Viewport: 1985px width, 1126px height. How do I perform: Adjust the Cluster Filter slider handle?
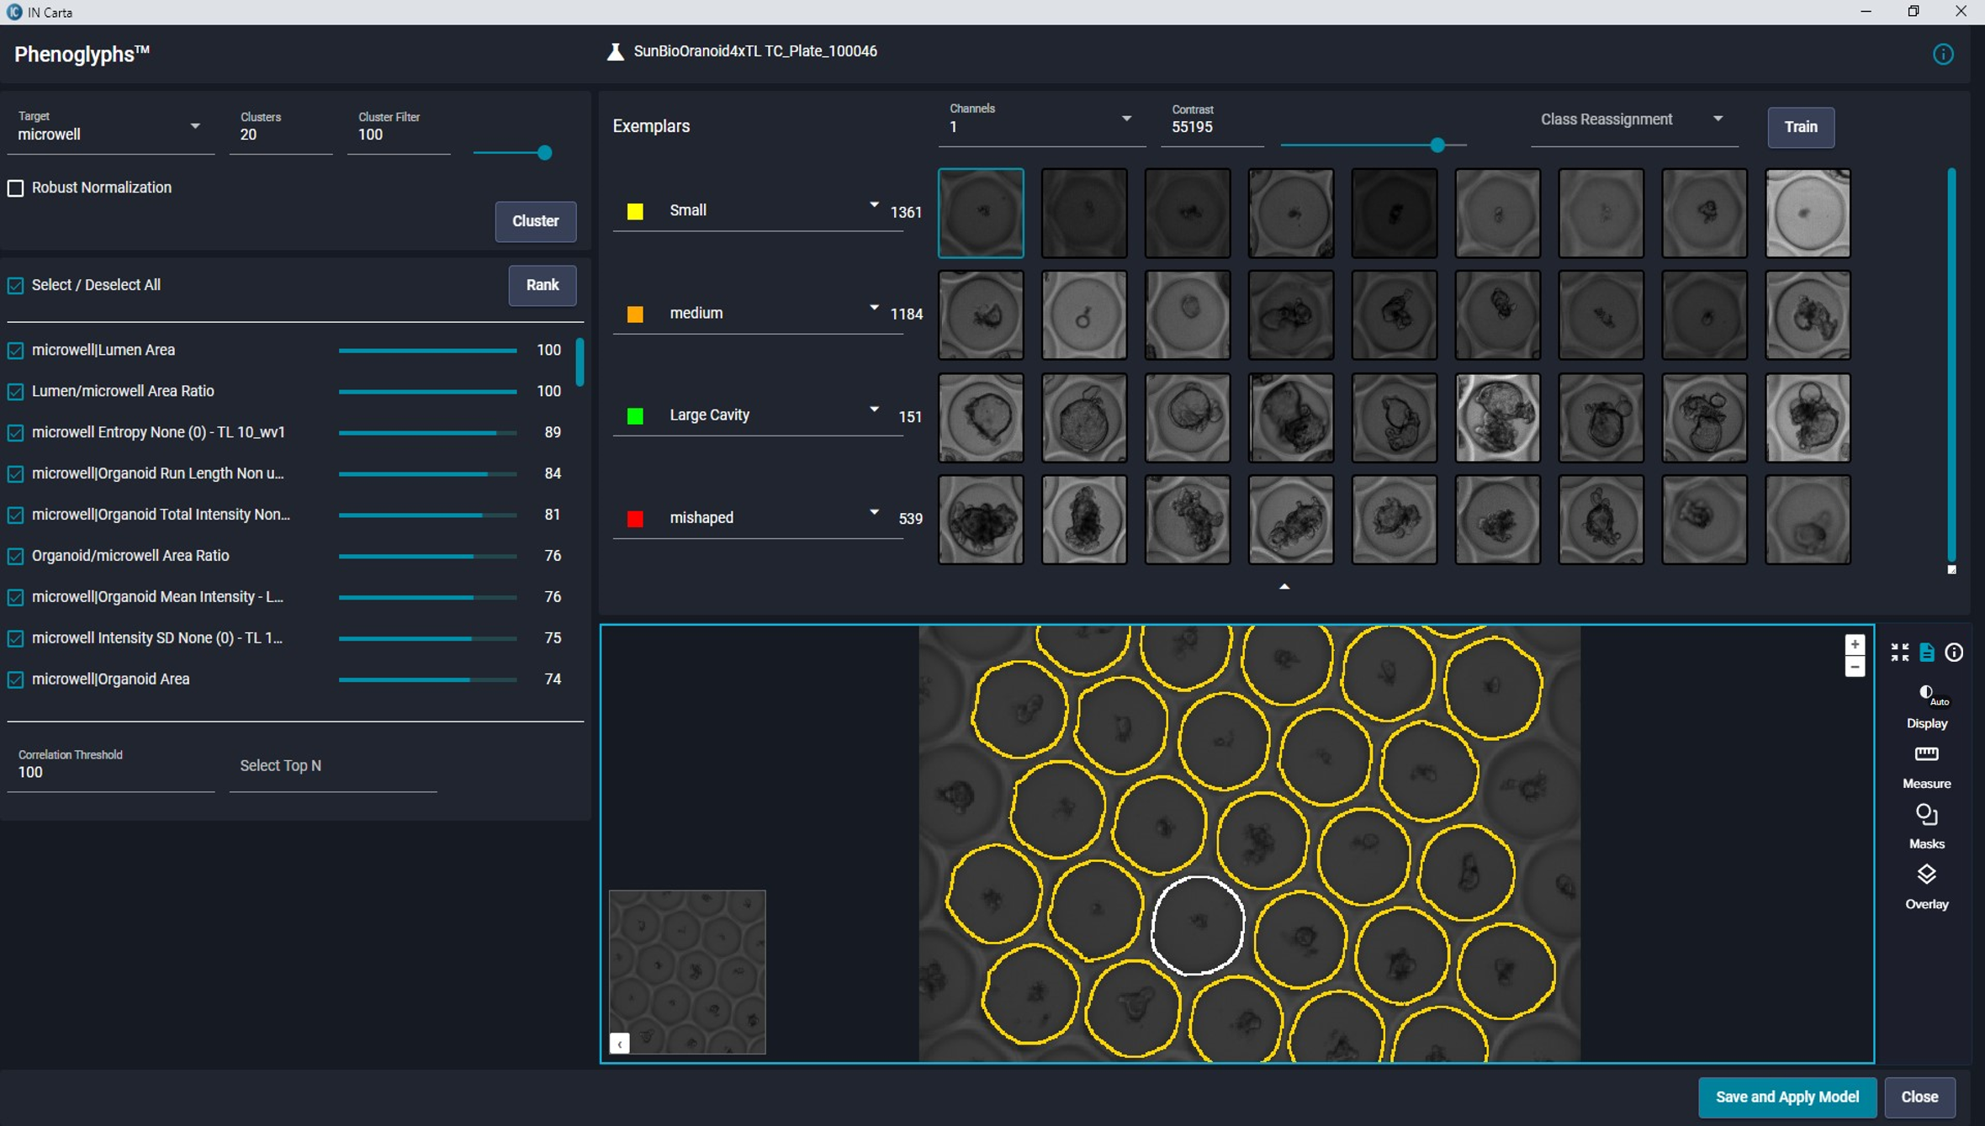pyautogui.click(x=544, y=153)
